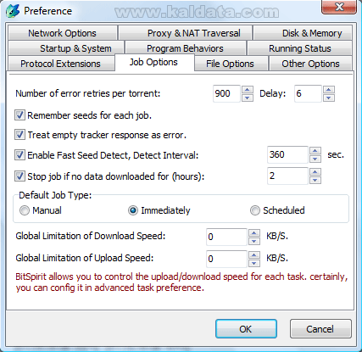Select Scheduled default job type

pyautogui.click(x=254, y=210)
